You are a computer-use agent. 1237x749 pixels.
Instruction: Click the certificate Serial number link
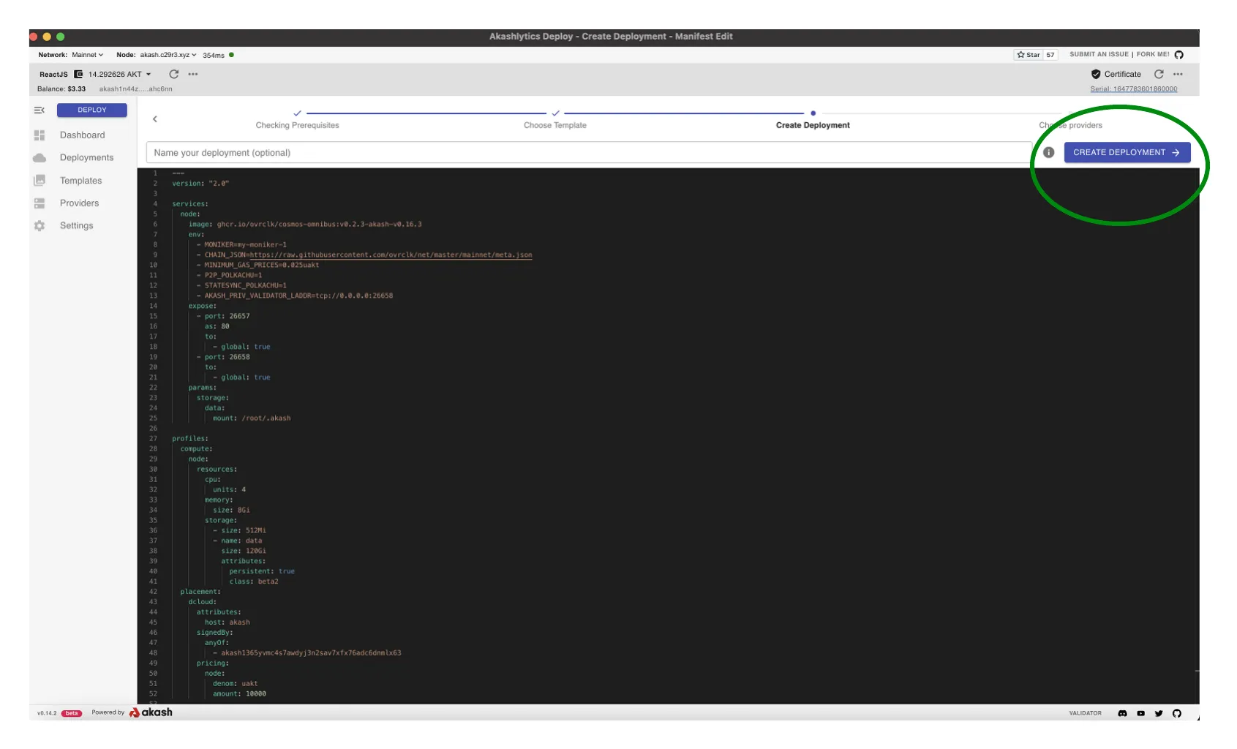click(1133, 89)
